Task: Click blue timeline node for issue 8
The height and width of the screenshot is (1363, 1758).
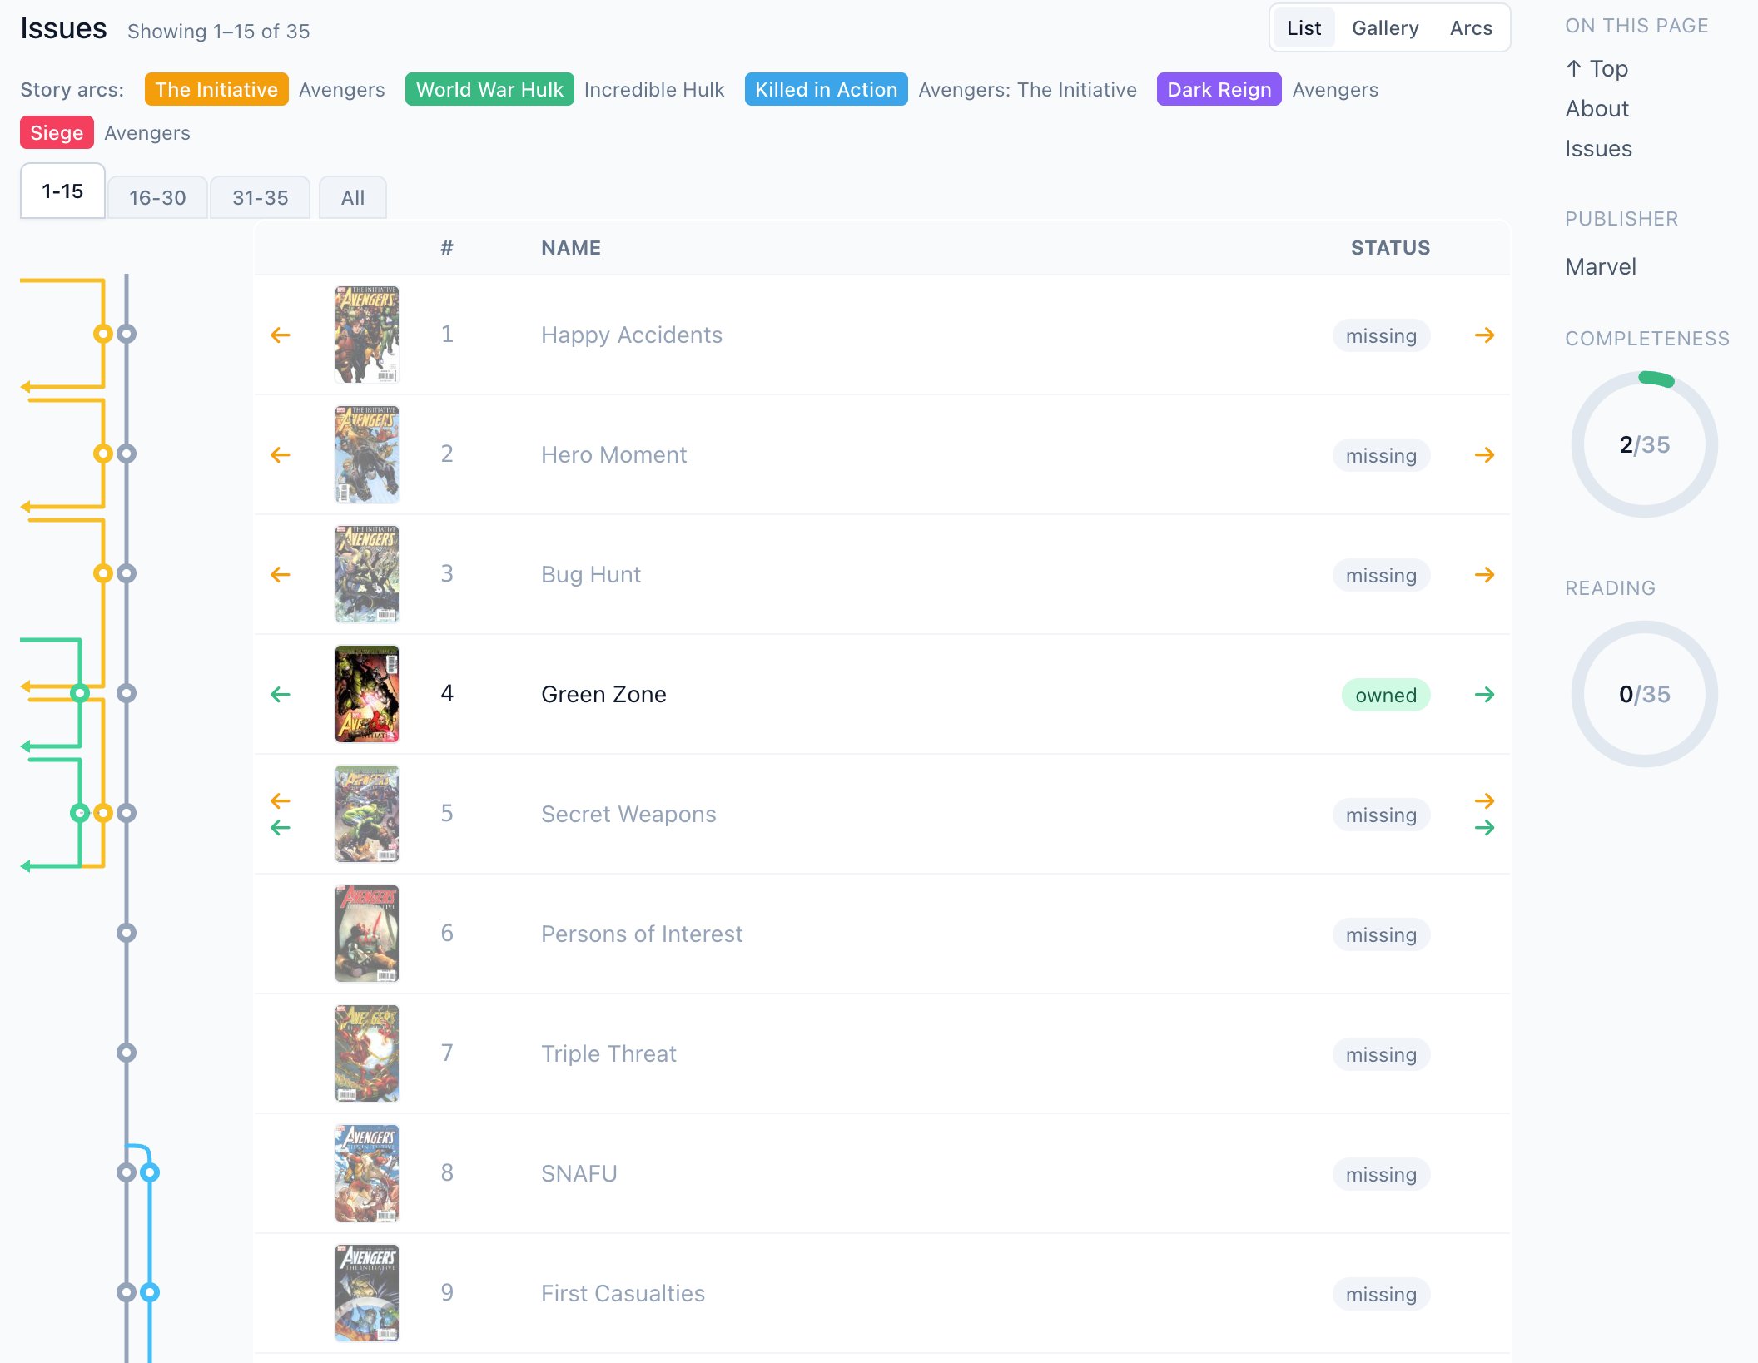Action: click(150, 1172)
